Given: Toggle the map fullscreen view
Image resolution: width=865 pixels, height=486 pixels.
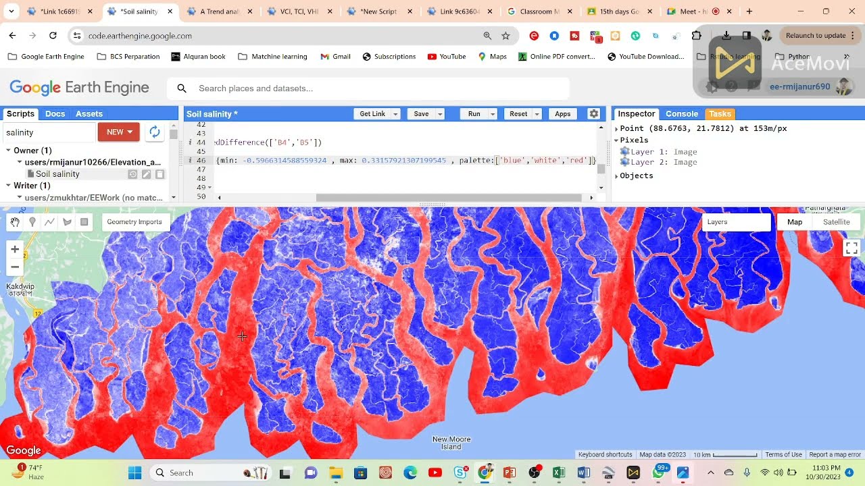Looking at the screenshot, I should [851, 248].
